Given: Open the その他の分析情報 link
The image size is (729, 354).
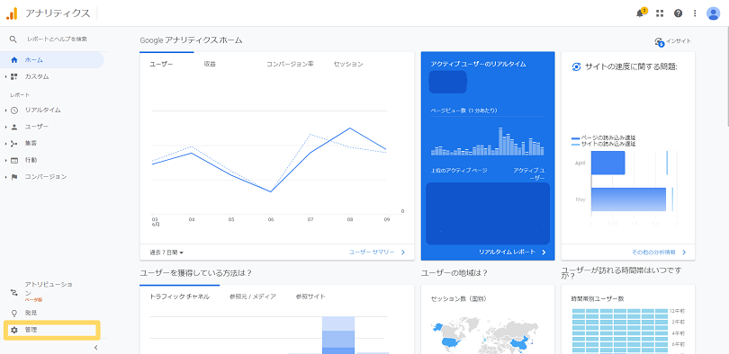Looking at the screenshot, I should tap(659, 252).
